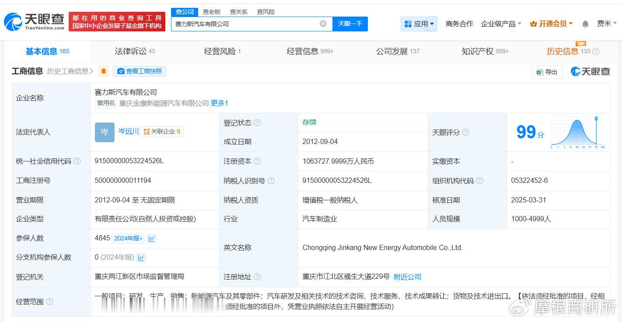
Task: Click the 工商注册号 value 500000000011194
Action: [x=123, y=180]
